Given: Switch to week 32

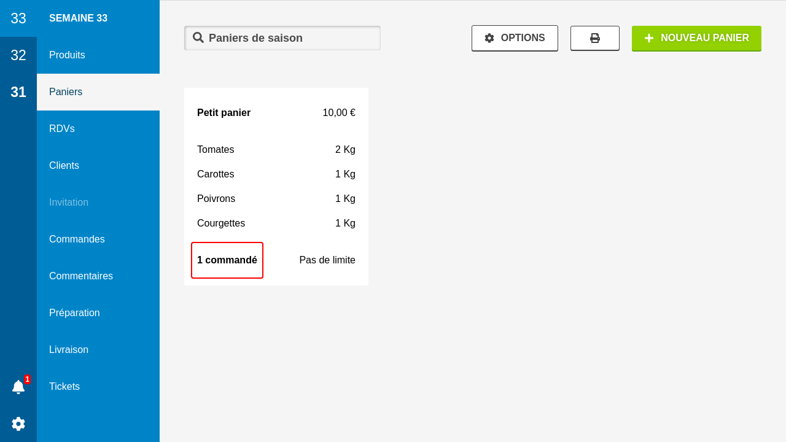Looking at the screenshot, I should tap(18, 55).
